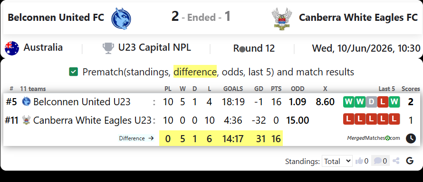This screenshot has width=423, height=182.
Task: Open comments via the speech bubble icon
Action: pyautogui.click(x=378, y=161)
